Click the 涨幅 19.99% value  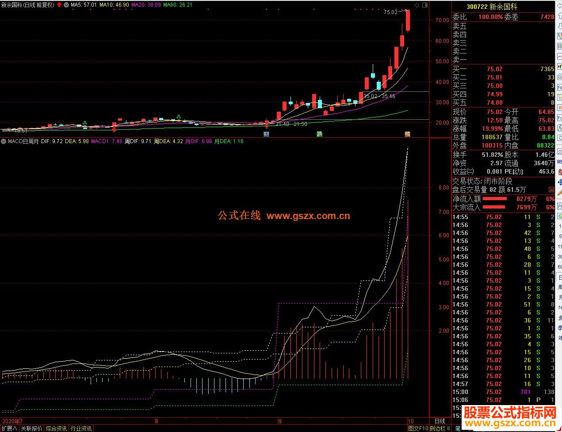492,129
